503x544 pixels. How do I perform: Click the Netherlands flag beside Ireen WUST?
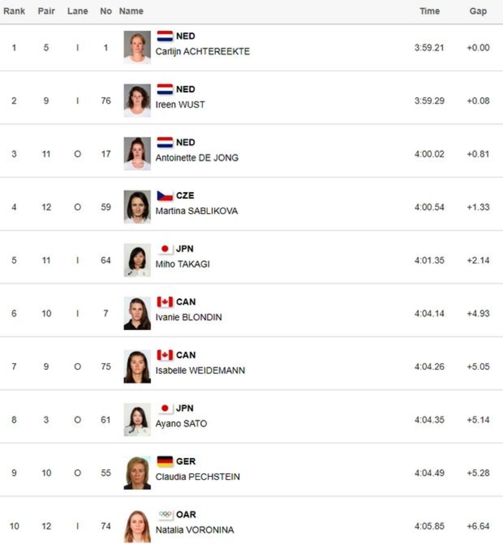point(165,89)
